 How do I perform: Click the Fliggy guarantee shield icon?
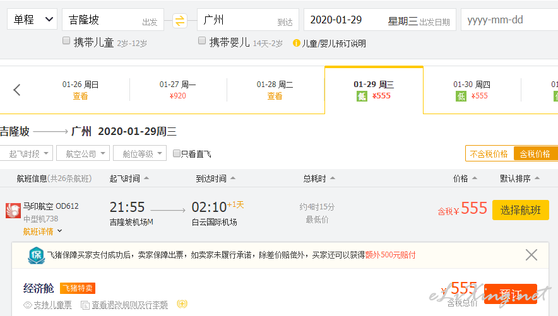37,255
